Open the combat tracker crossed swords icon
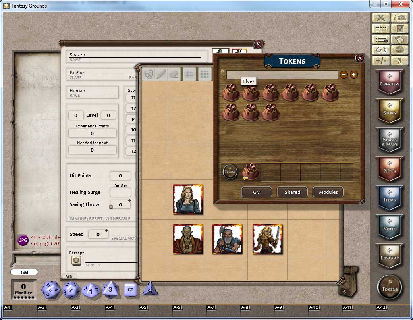Image resolution: width=413 pixels, height=320 pixels. pyautogui.click(x=381, y=18)
